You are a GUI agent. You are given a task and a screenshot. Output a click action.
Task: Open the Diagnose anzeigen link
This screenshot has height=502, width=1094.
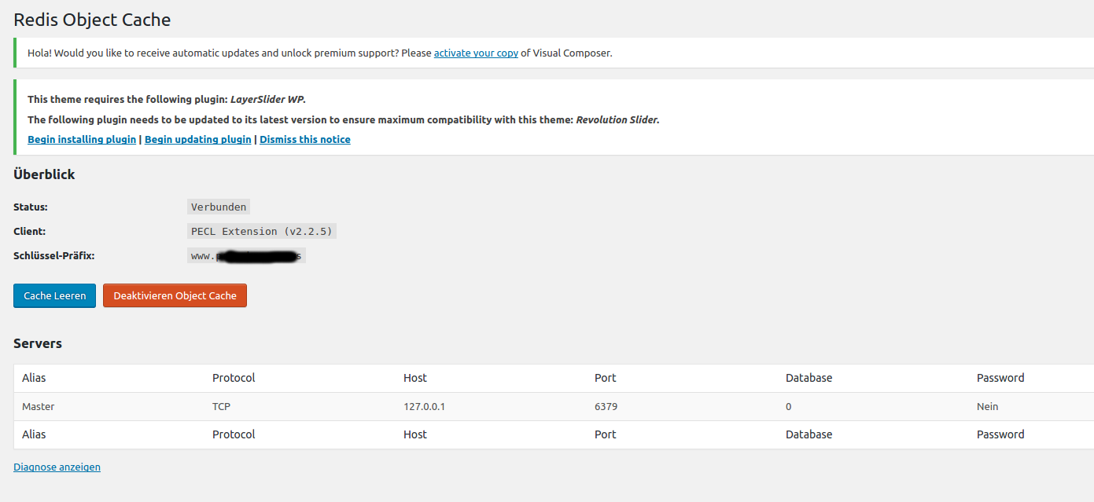coord(57,467)
